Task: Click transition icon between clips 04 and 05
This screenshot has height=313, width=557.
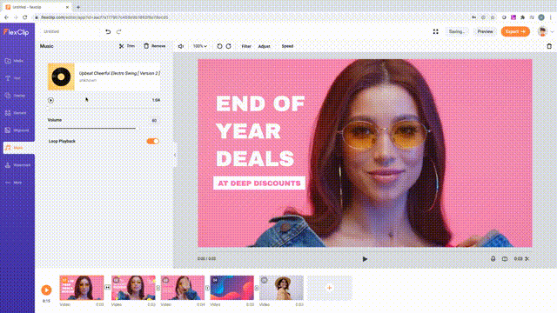Action: 257,288
